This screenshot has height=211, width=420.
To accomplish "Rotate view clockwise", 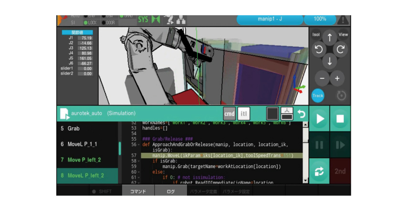I will tap(340, 49).
